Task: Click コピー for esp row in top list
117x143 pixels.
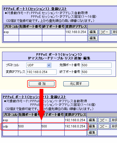Action: 104,32
